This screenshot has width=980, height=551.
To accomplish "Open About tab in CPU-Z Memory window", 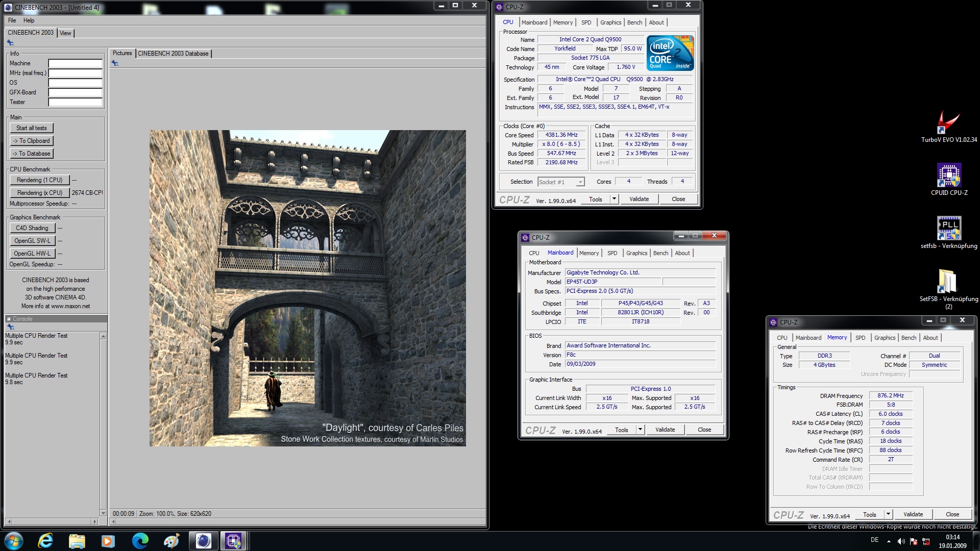I will click(x=930, y=338).
